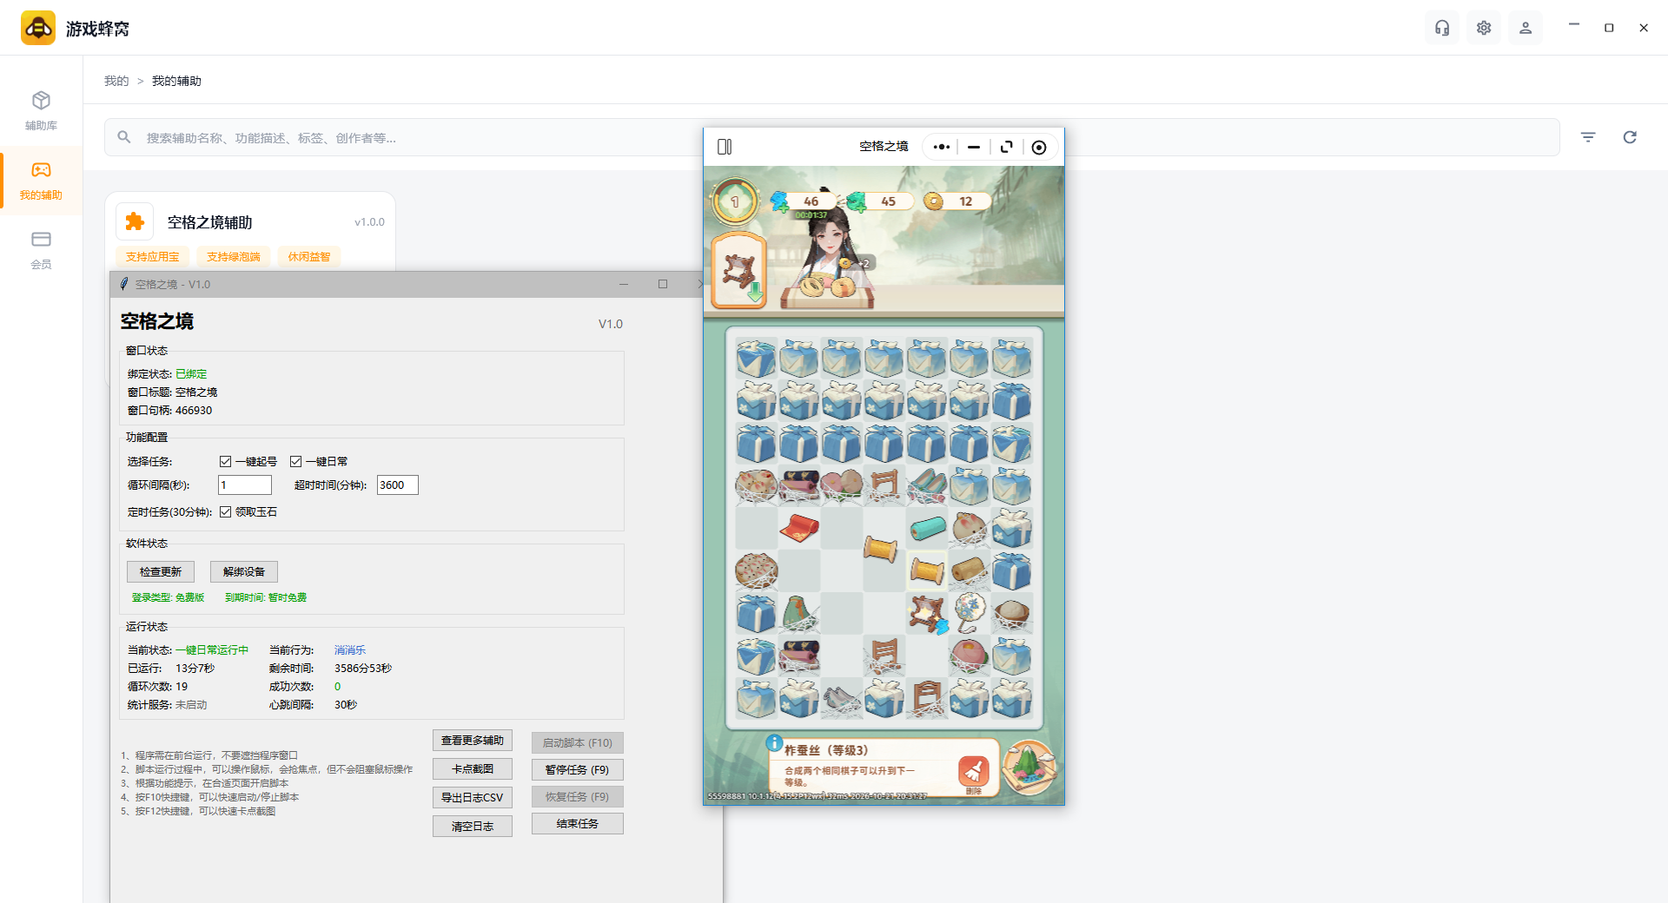Click the level 1 badge in game
The image size is (1668, 903).
tap(735, 201)
